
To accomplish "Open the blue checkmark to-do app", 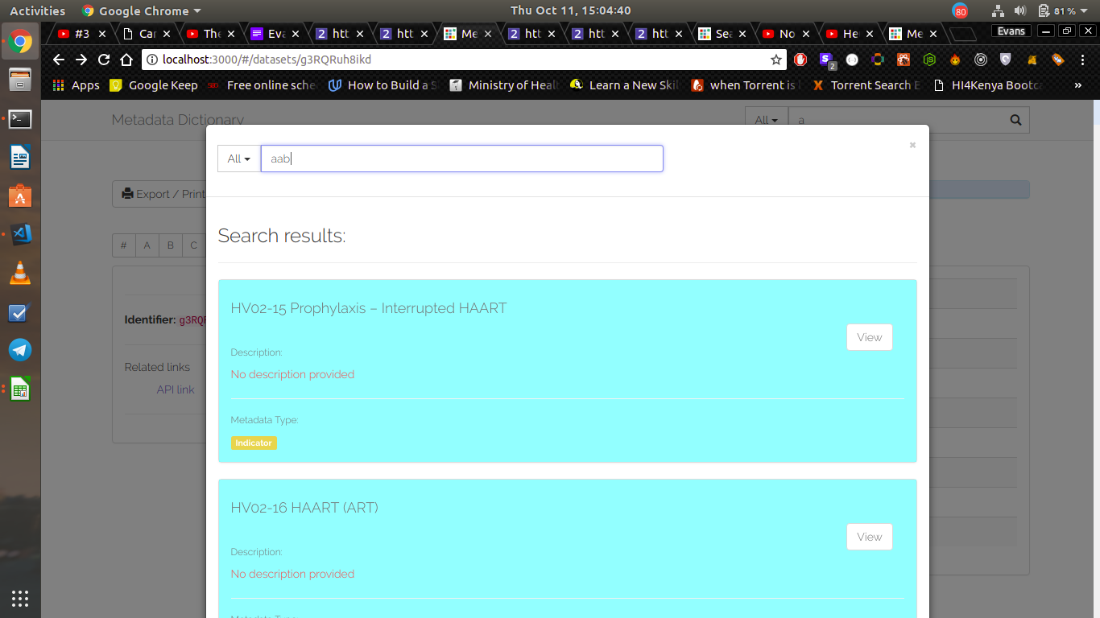I will pos(20,313).
